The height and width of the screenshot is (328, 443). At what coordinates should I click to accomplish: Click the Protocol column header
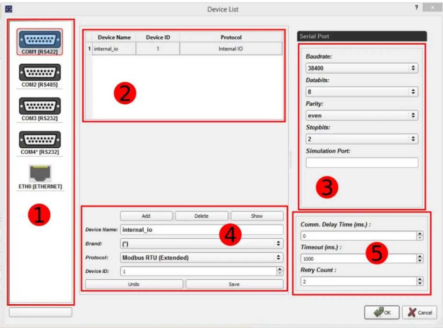231,37
